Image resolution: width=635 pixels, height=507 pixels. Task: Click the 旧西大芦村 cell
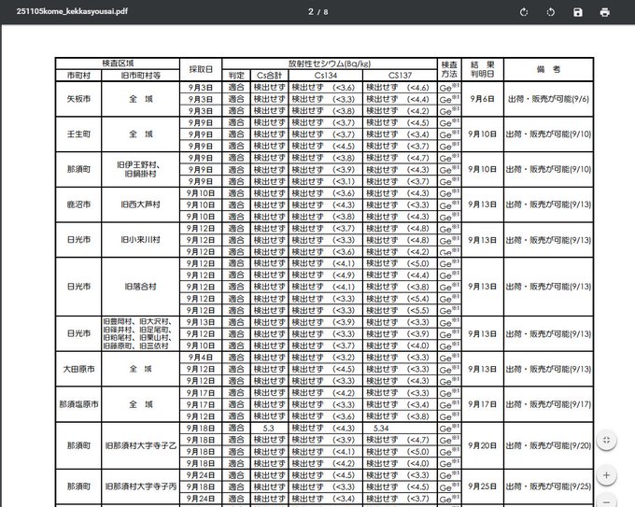pyautogui.click(x=140, y=204)
